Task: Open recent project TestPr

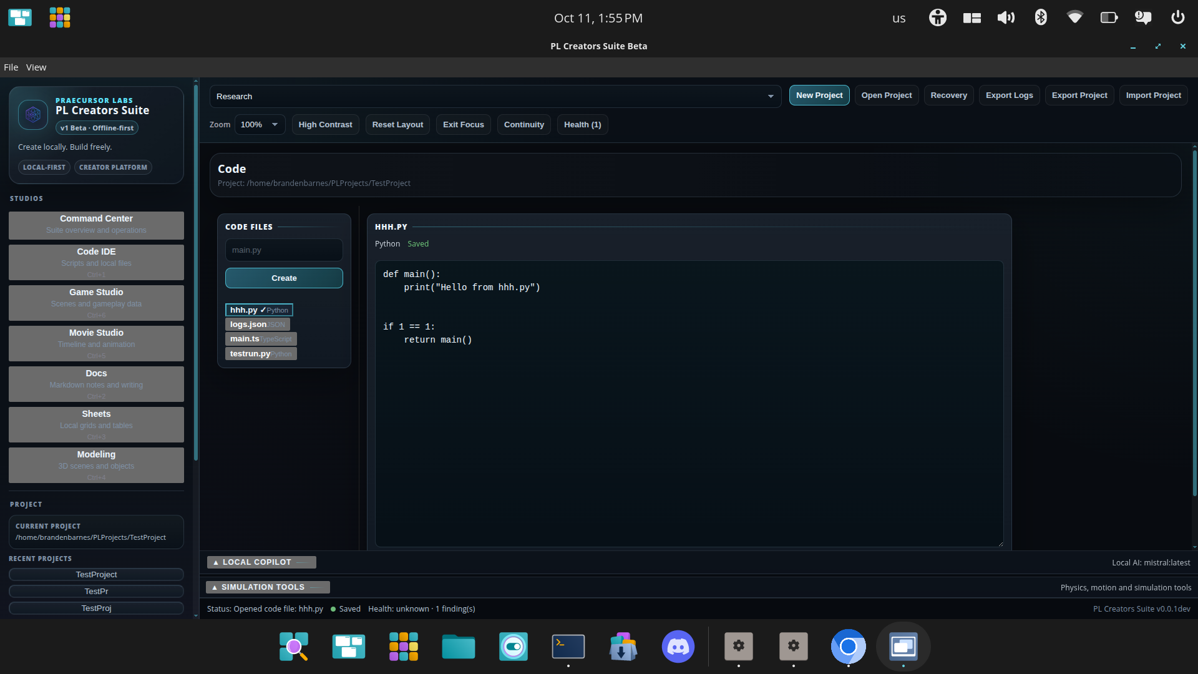Action: click(96, 592)
